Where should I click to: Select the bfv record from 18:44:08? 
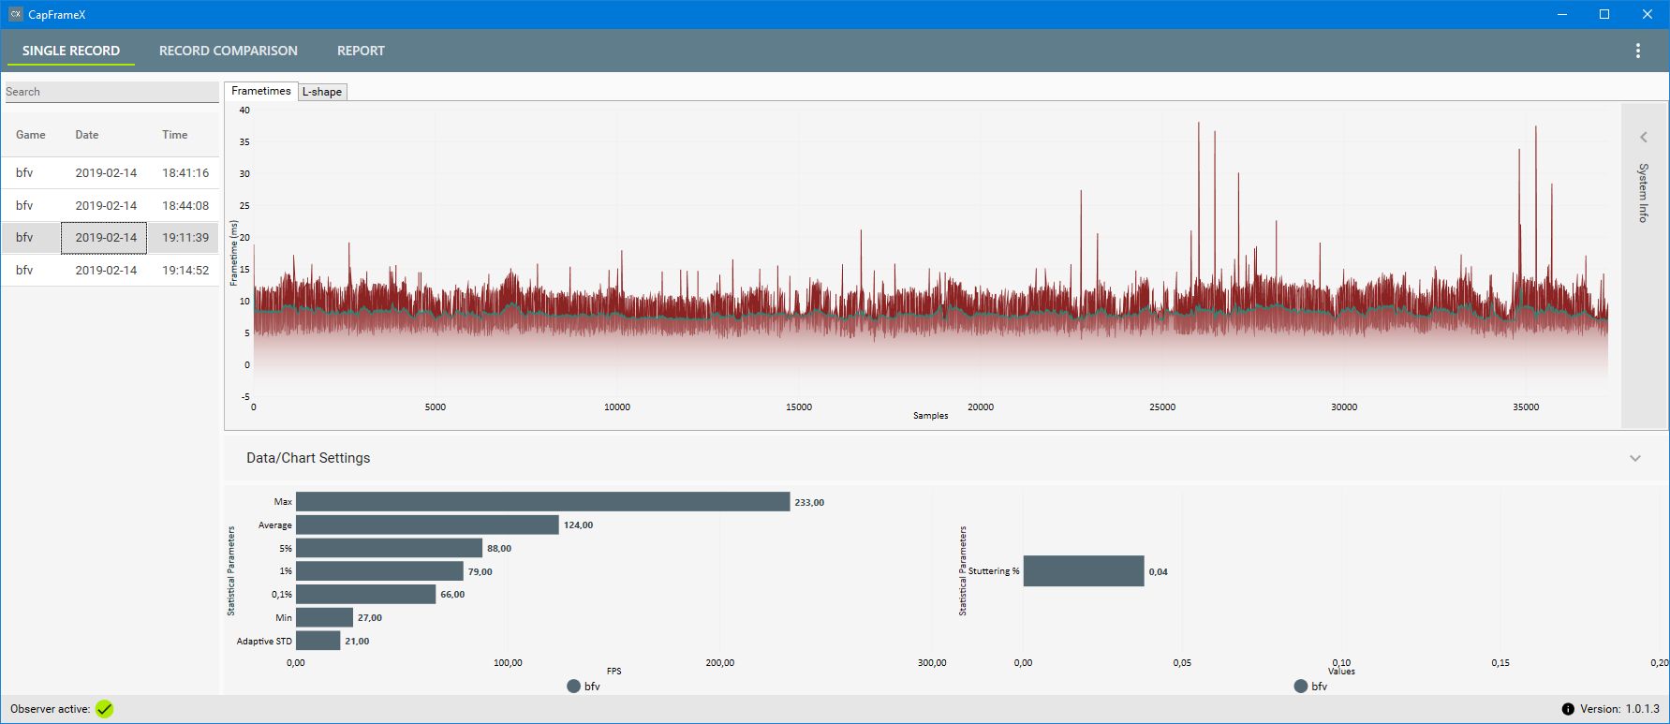111,205
